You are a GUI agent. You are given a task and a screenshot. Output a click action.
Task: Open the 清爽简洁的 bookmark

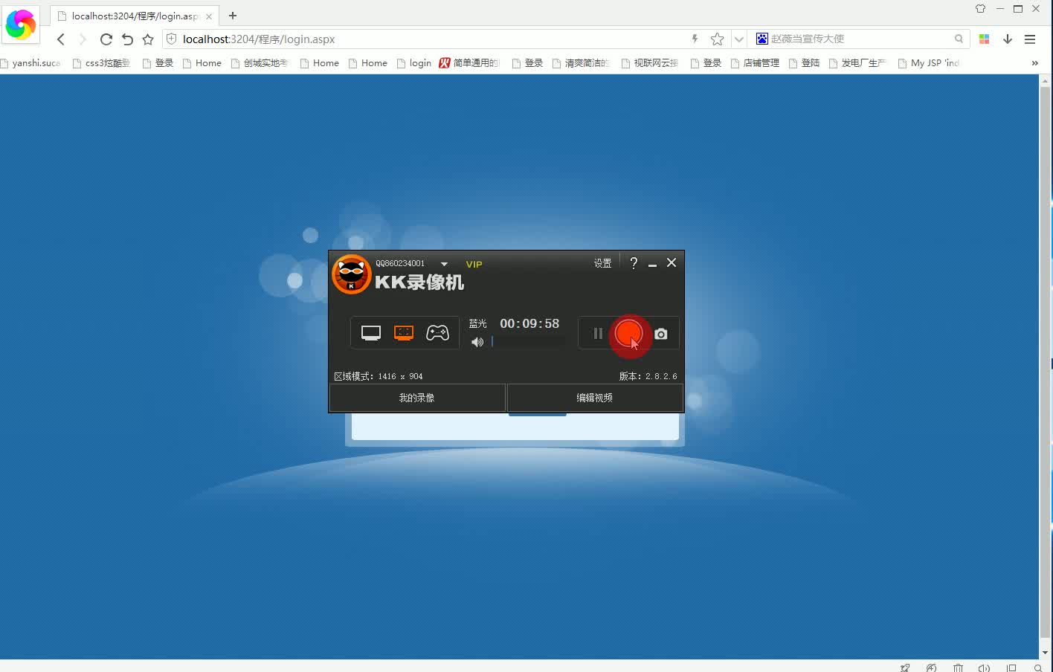coord(582,63)
